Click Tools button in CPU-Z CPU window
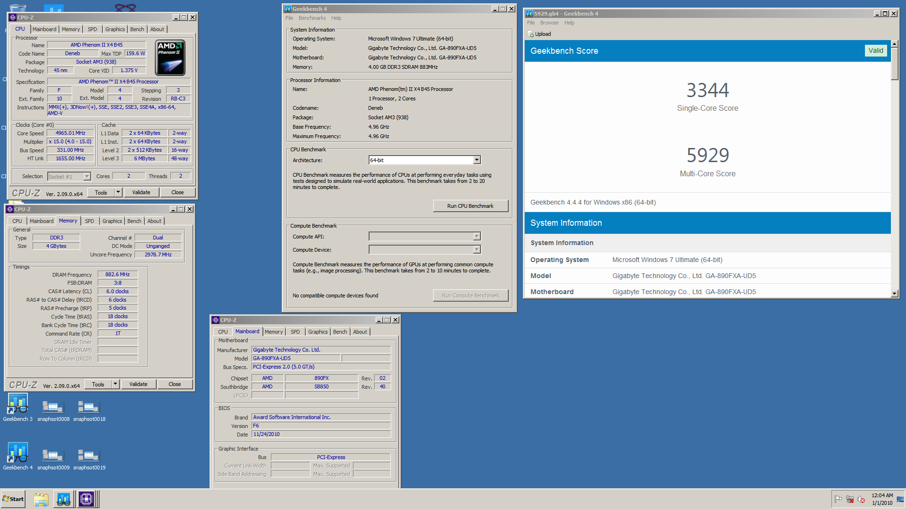The height and width of the screenshot is (509, 906). 101,192
